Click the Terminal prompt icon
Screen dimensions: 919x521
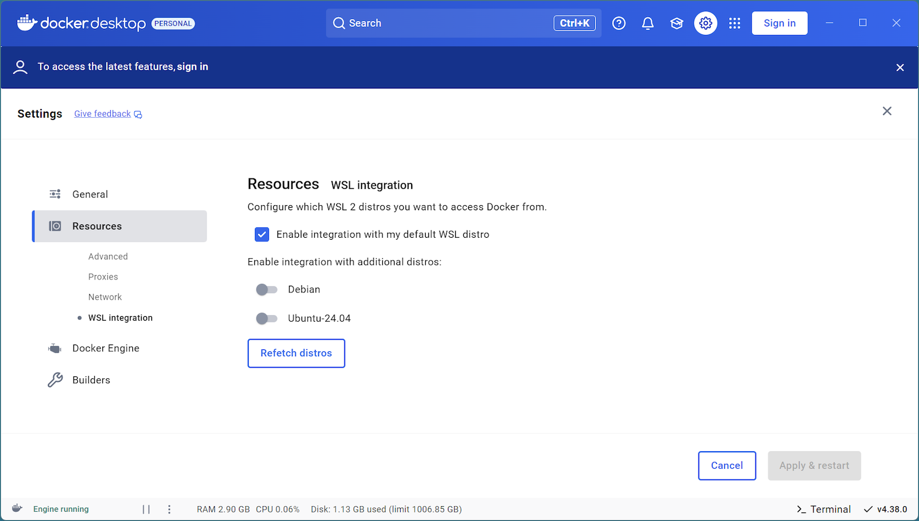click(x=801, y=509)
